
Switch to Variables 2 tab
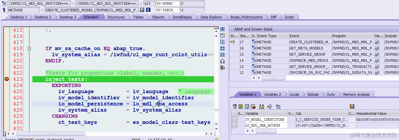[272, 94]
